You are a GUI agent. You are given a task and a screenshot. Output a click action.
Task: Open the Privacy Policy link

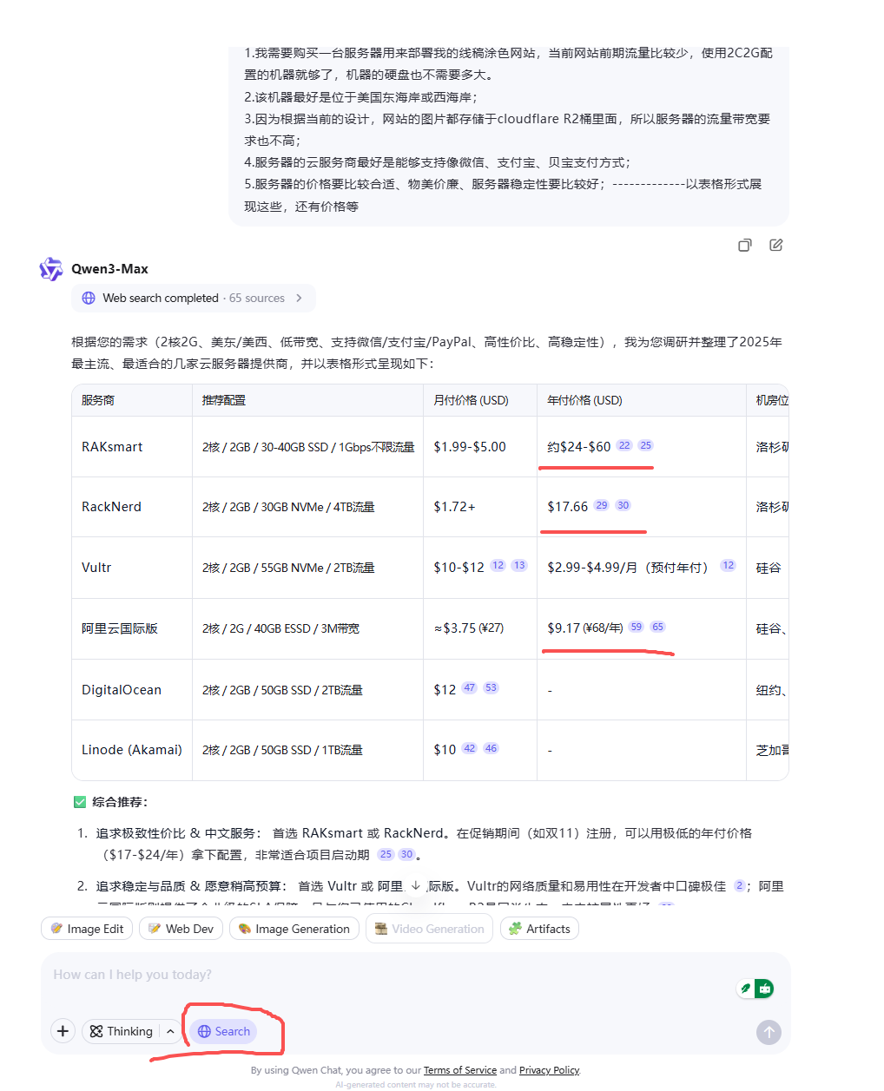pyautogui.click(x=549, y=1070)
